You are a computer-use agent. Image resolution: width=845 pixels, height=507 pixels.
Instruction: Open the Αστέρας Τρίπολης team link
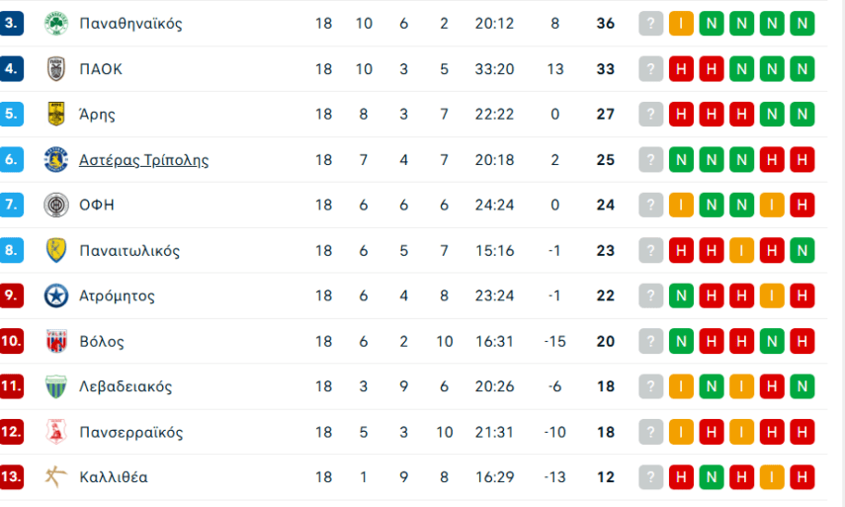[143, 160]
